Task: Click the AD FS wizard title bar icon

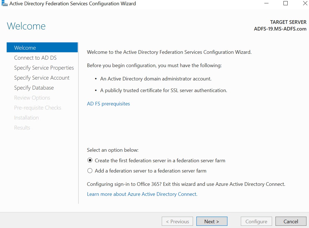Action: pyautogui.click(x=4, y=3)
